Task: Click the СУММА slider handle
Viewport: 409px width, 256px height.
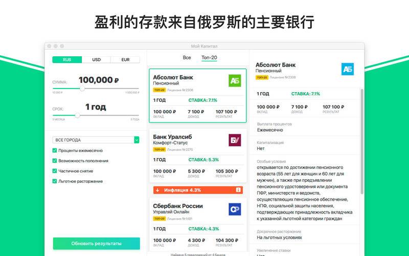Action: tap(82, 89)
